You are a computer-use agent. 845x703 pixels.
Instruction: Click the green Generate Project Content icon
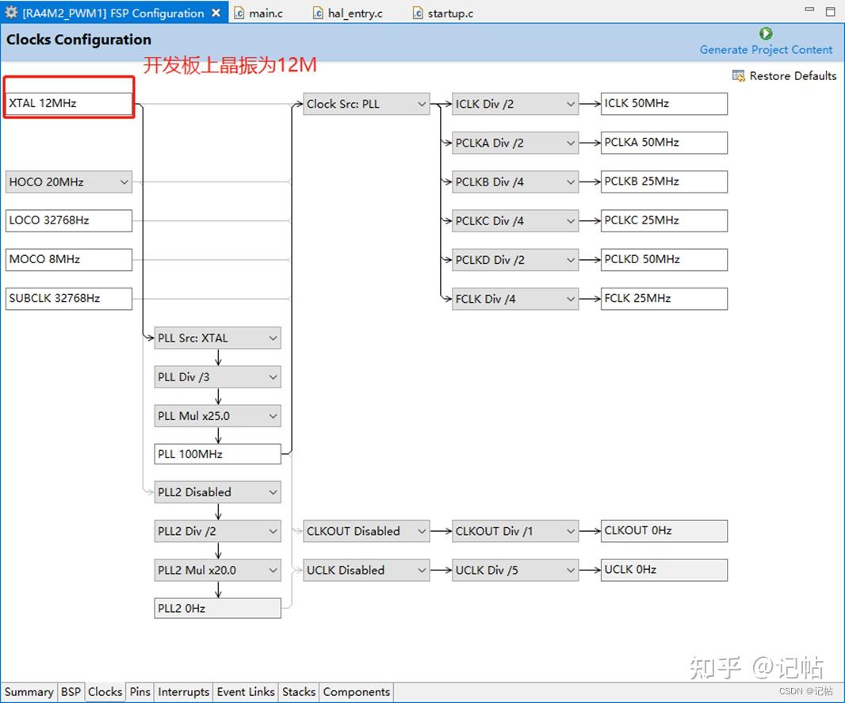pyautogui.click(x=765, y=33)
